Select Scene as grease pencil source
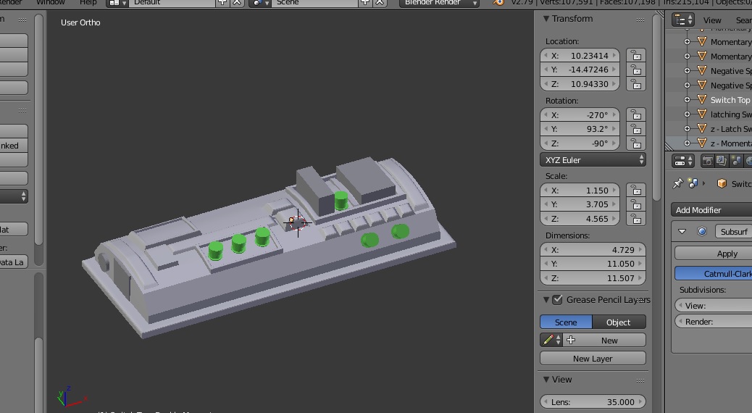752x413 pixels. pos(566,322)
